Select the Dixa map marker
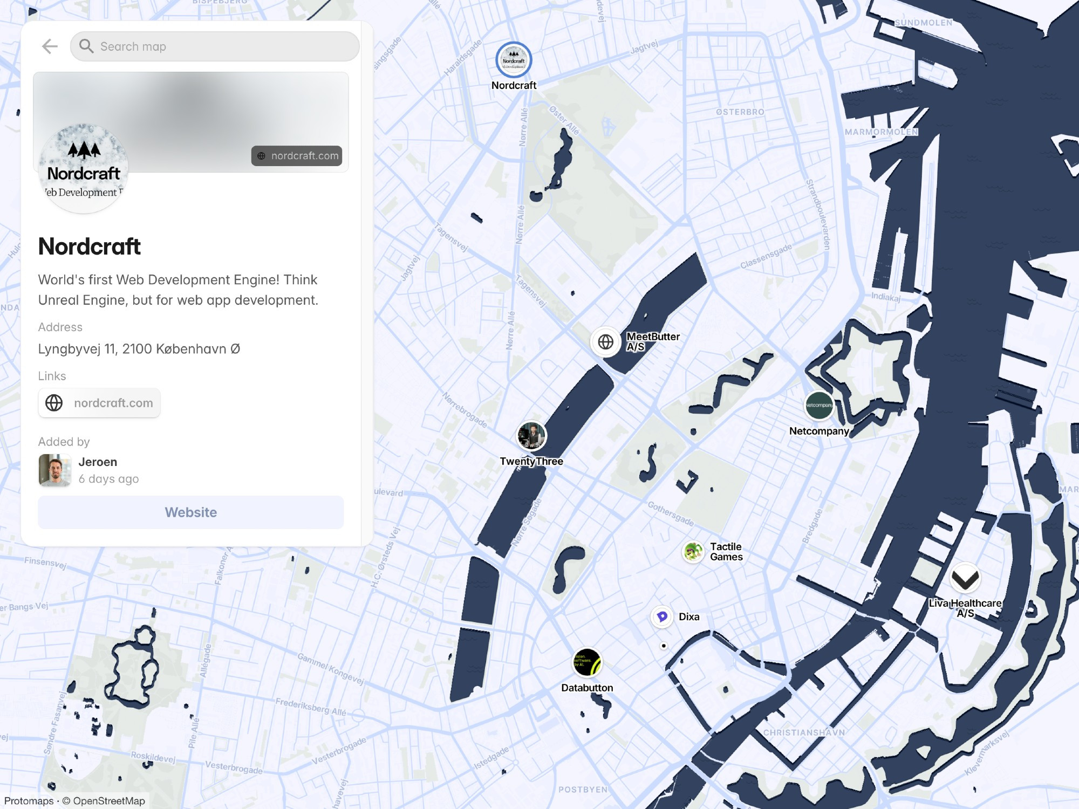This screenshot has width=1079, height=809. (x=662, y=616)
